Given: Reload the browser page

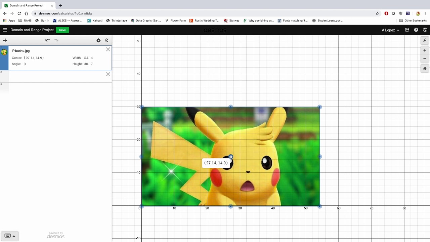Looking at the screenshot, I should click(x=19, y=13).
